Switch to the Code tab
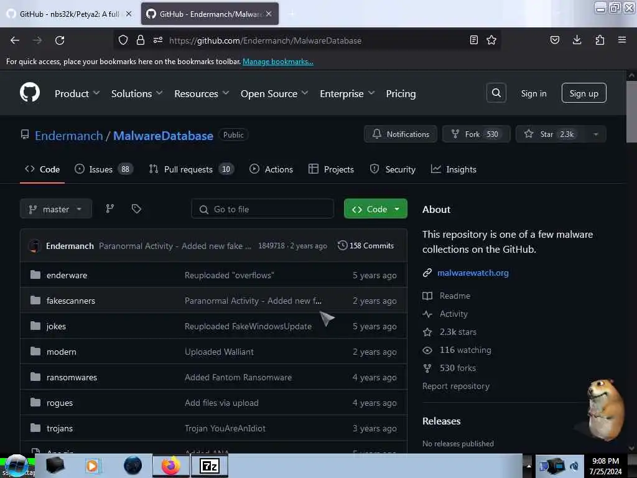The image size is (637, 478). point(42,169)
